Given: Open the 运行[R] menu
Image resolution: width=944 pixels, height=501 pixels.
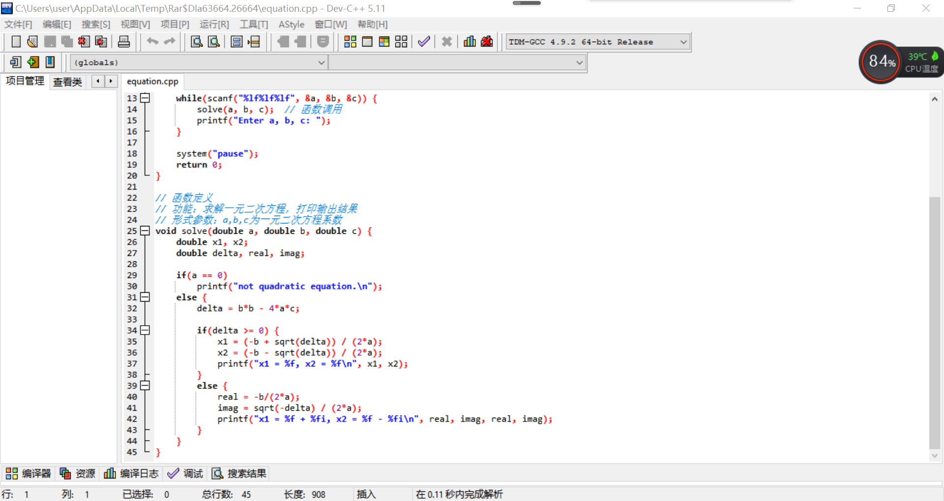Looking at the screenshot, I should (x=214, y=25).
